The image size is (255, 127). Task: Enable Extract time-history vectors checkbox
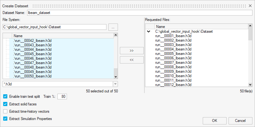pos(5,111)
